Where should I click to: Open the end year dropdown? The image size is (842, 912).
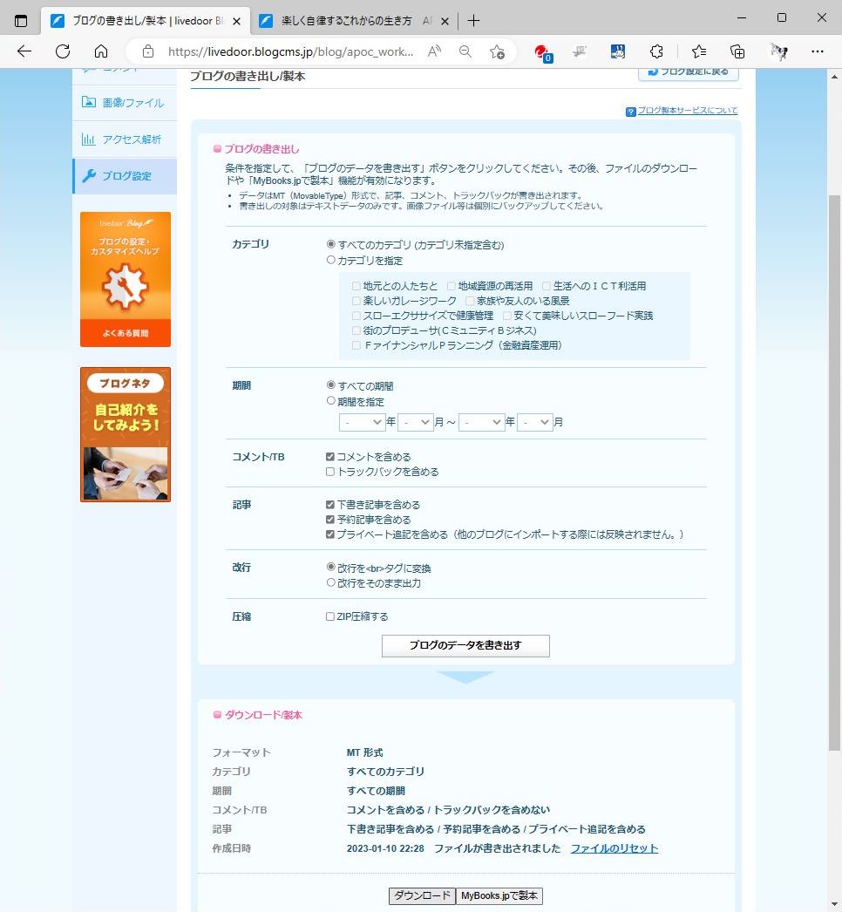tap(481, 422)
